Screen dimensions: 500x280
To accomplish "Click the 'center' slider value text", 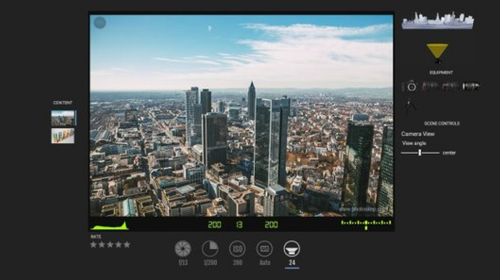I will 449,153.
